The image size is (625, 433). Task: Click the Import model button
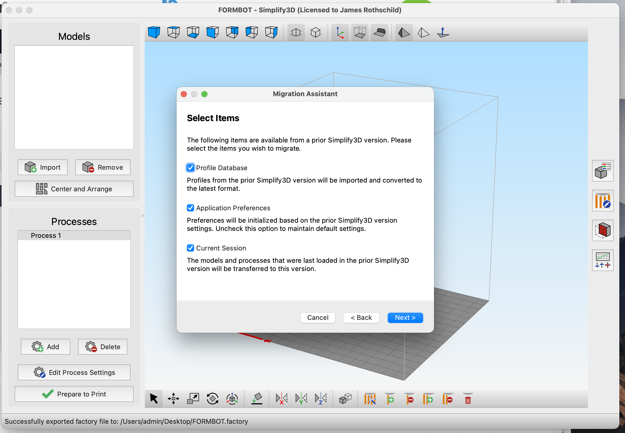pyautogui.click(x=43, y=167)
